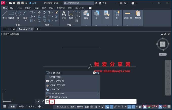Expand the Properties (特性) panel dropdown
This screenshot has width=172, height=110.
(107, 25)
